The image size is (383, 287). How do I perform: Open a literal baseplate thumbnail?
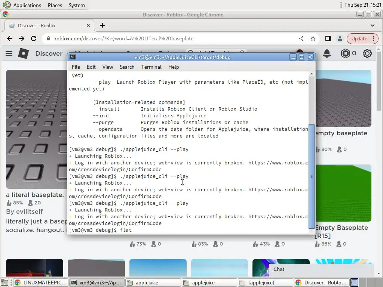point(37,129)
